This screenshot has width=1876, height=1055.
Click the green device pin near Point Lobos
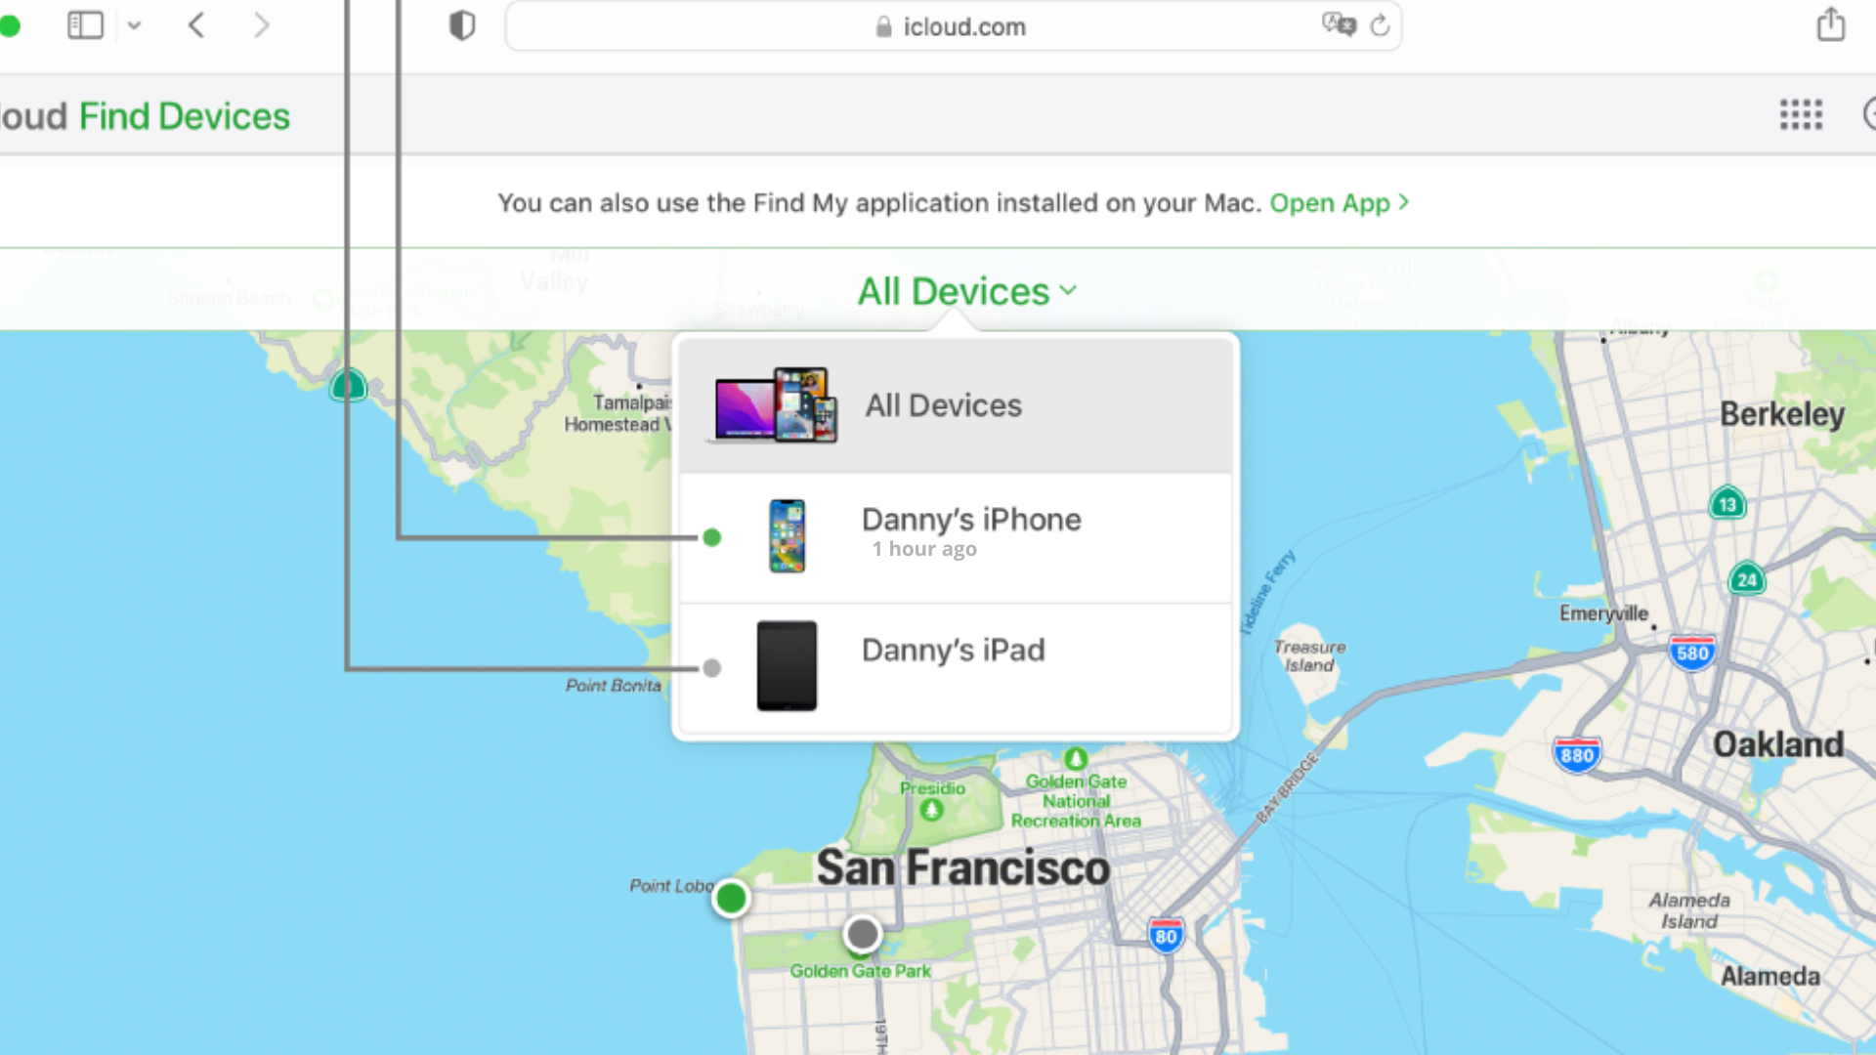729,898
